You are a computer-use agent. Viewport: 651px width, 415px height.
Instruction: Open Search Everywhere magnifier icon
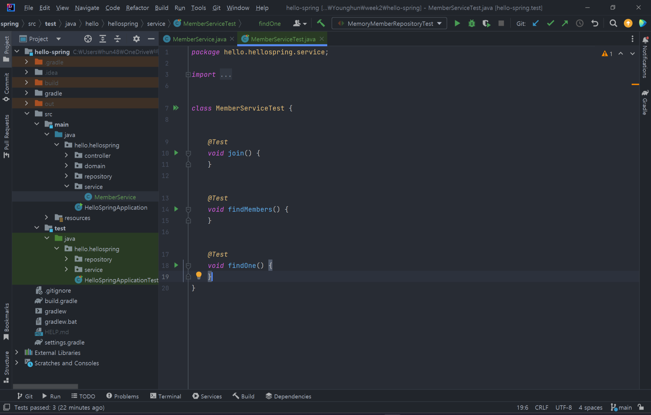tap(613, 23)
